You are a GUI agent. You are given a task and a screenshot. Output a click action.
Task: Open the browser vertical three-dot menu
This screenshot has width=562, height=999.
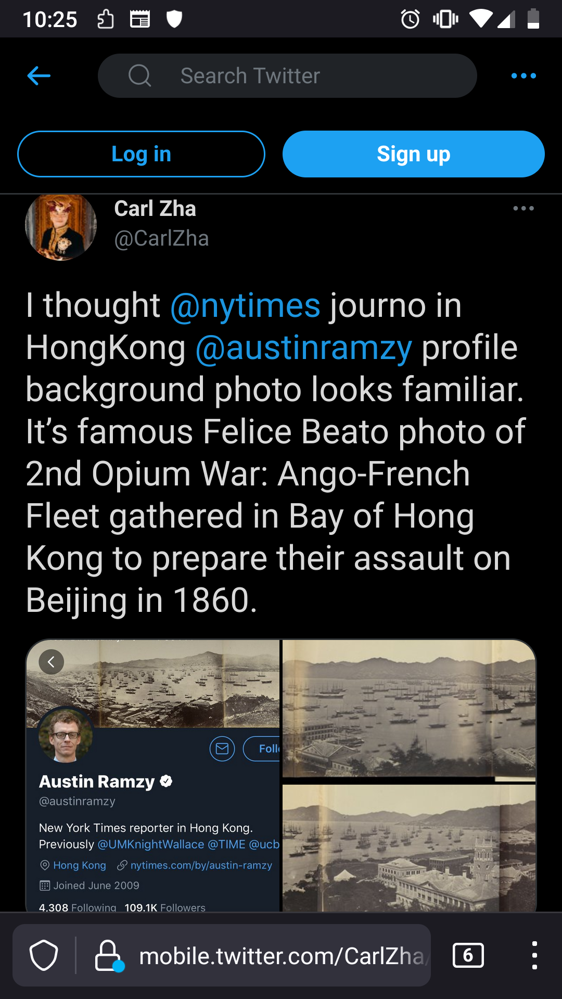click(534, 955)
